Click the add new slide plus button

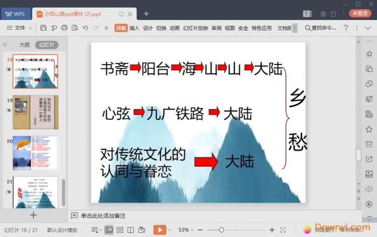33,215
